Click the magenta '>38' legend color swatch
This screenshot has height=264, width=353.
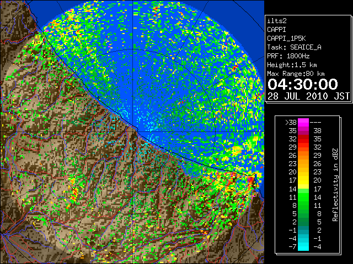303,123
